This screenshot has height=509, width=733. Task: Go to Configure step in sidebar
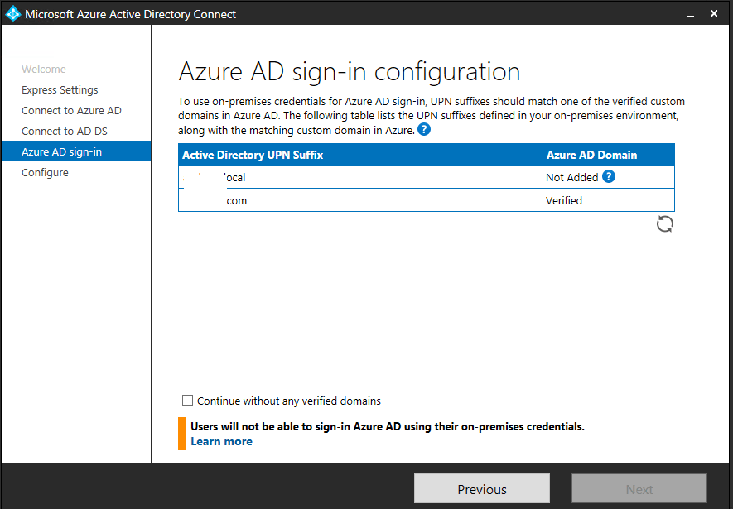[45, 173]
